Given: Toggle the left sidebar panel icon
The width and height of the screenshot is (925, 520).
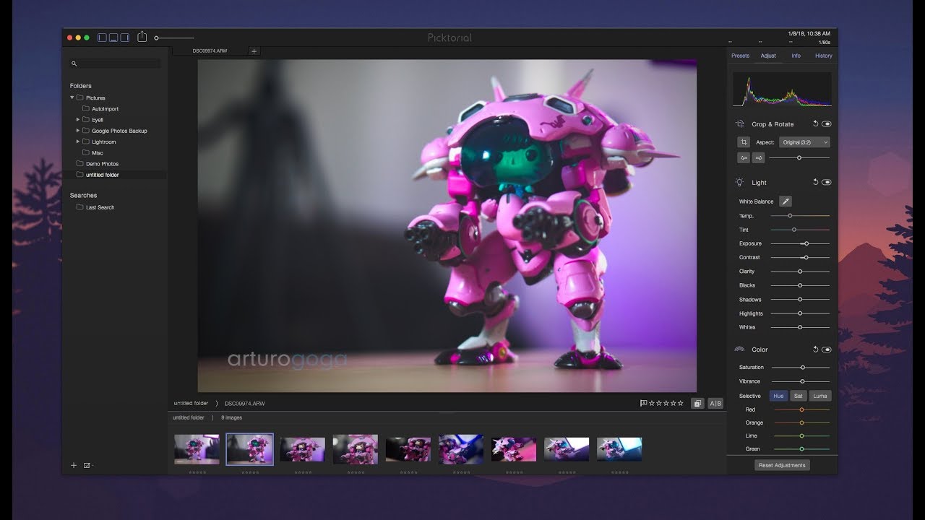Looking at the screenshot, I should tap(102, 38).
